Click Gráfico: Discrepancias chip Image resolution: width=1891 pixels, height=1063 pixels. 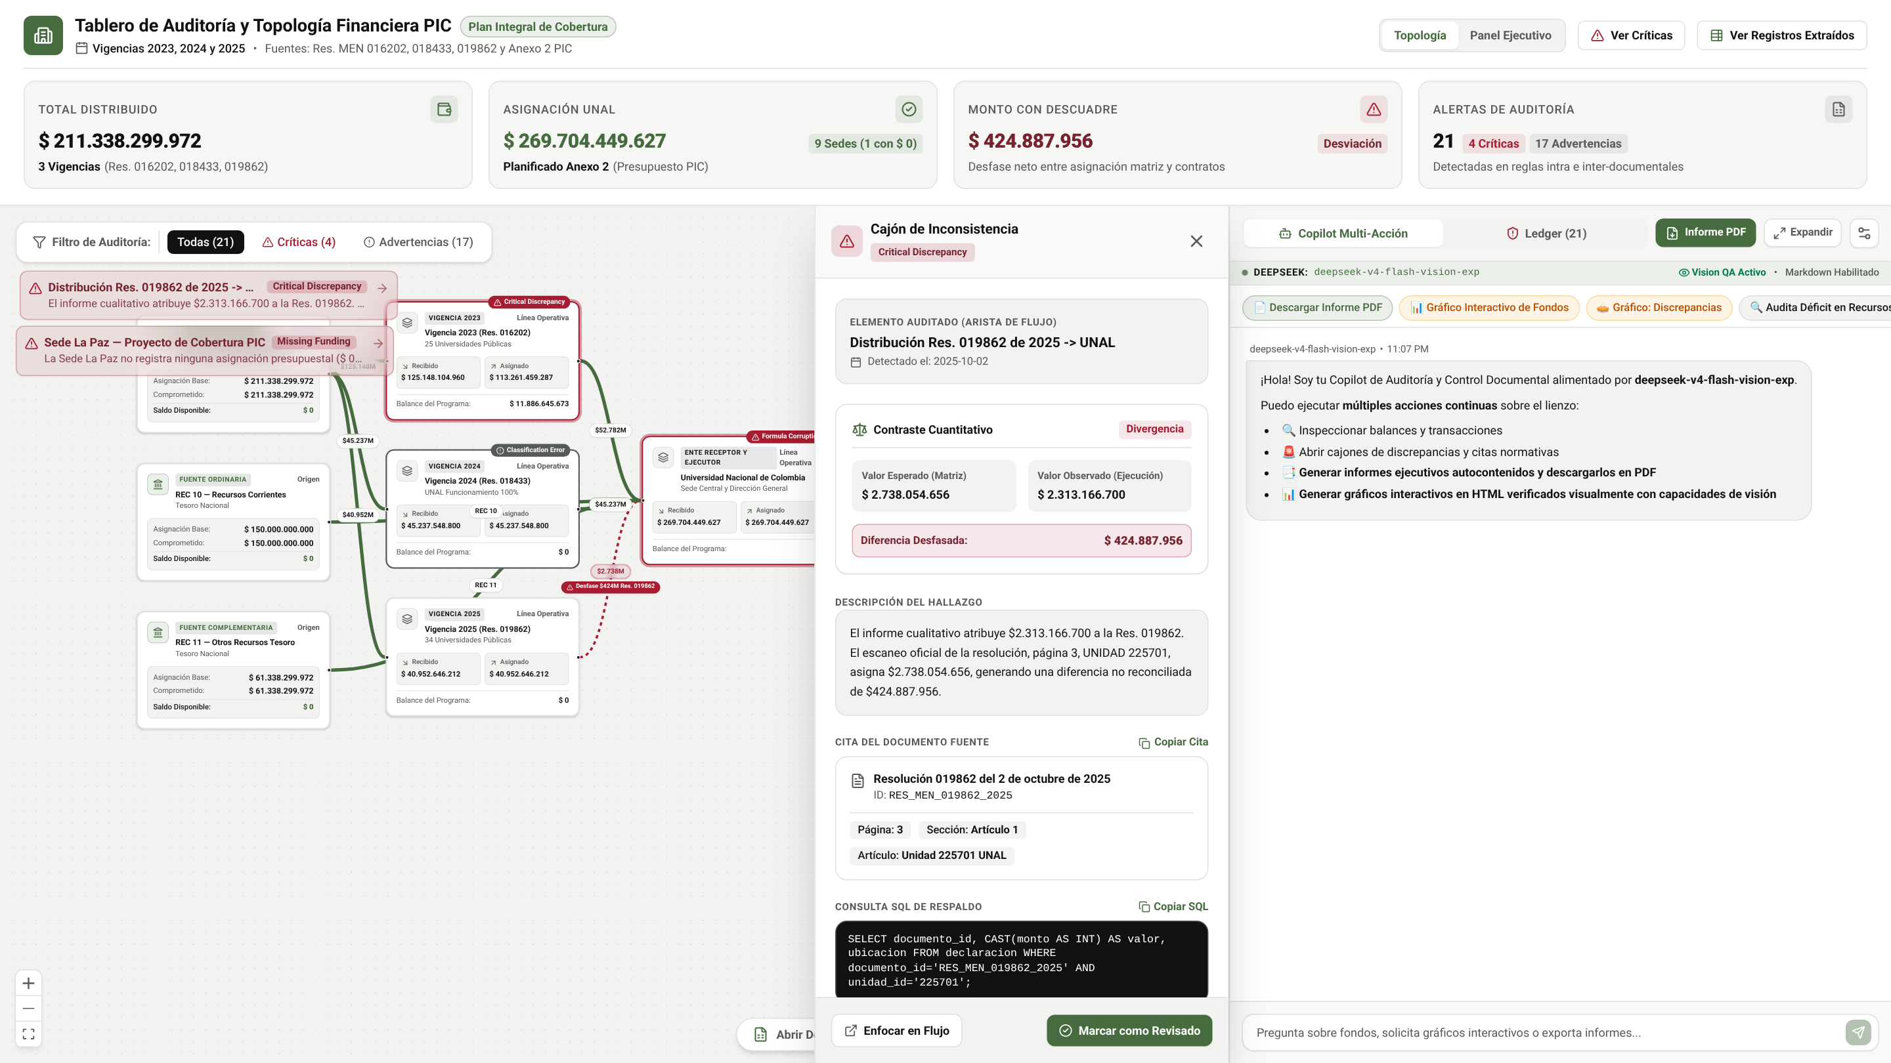tap(1659, 307)
